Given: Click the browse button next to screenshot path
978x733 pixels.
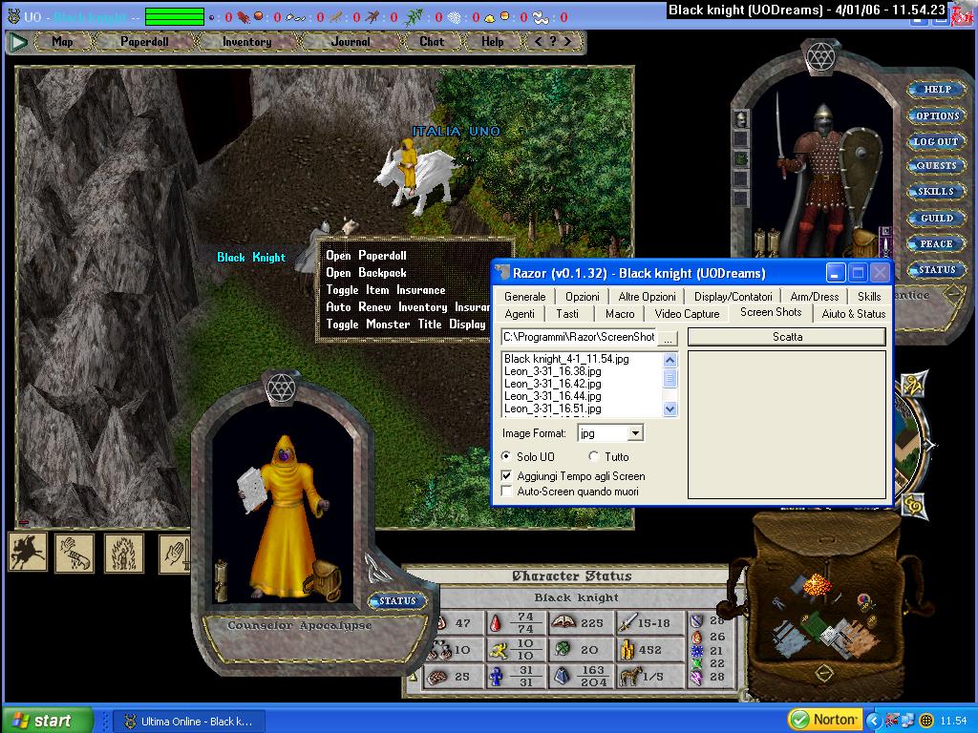Looking at the screenshot, I should coord(668,338).
